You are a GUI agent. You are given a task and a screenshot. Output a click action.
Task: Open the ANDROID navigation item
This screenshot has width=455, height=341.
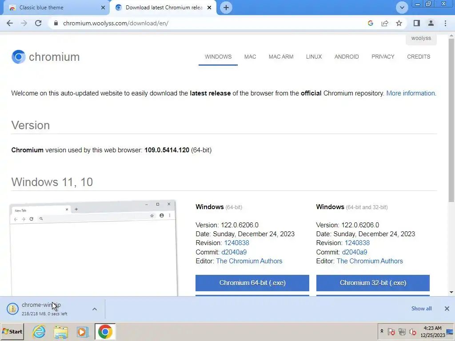coord(347,57)
